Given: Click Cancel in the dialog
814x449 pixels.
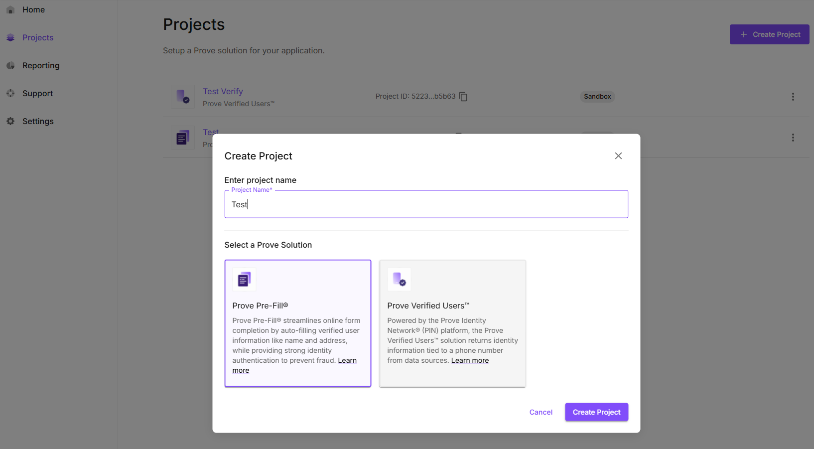Looking at the screenshot, I should point(541,412).
